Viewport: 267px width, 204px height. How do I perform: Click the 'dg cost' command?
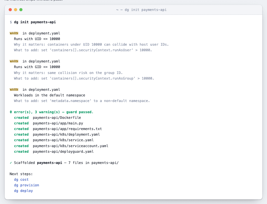21,180
